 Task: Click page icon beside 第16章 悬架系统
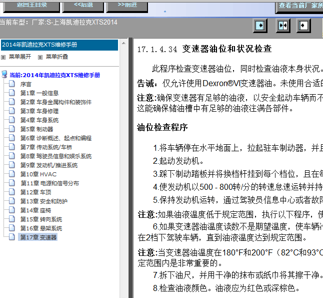click(12, 228)
